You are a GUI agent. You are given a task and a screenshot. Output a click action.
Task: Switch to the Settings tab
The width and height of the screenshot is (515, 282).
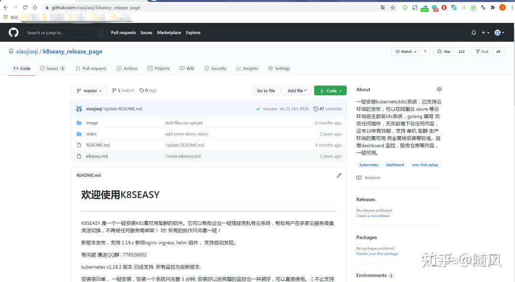click(279, 68)
